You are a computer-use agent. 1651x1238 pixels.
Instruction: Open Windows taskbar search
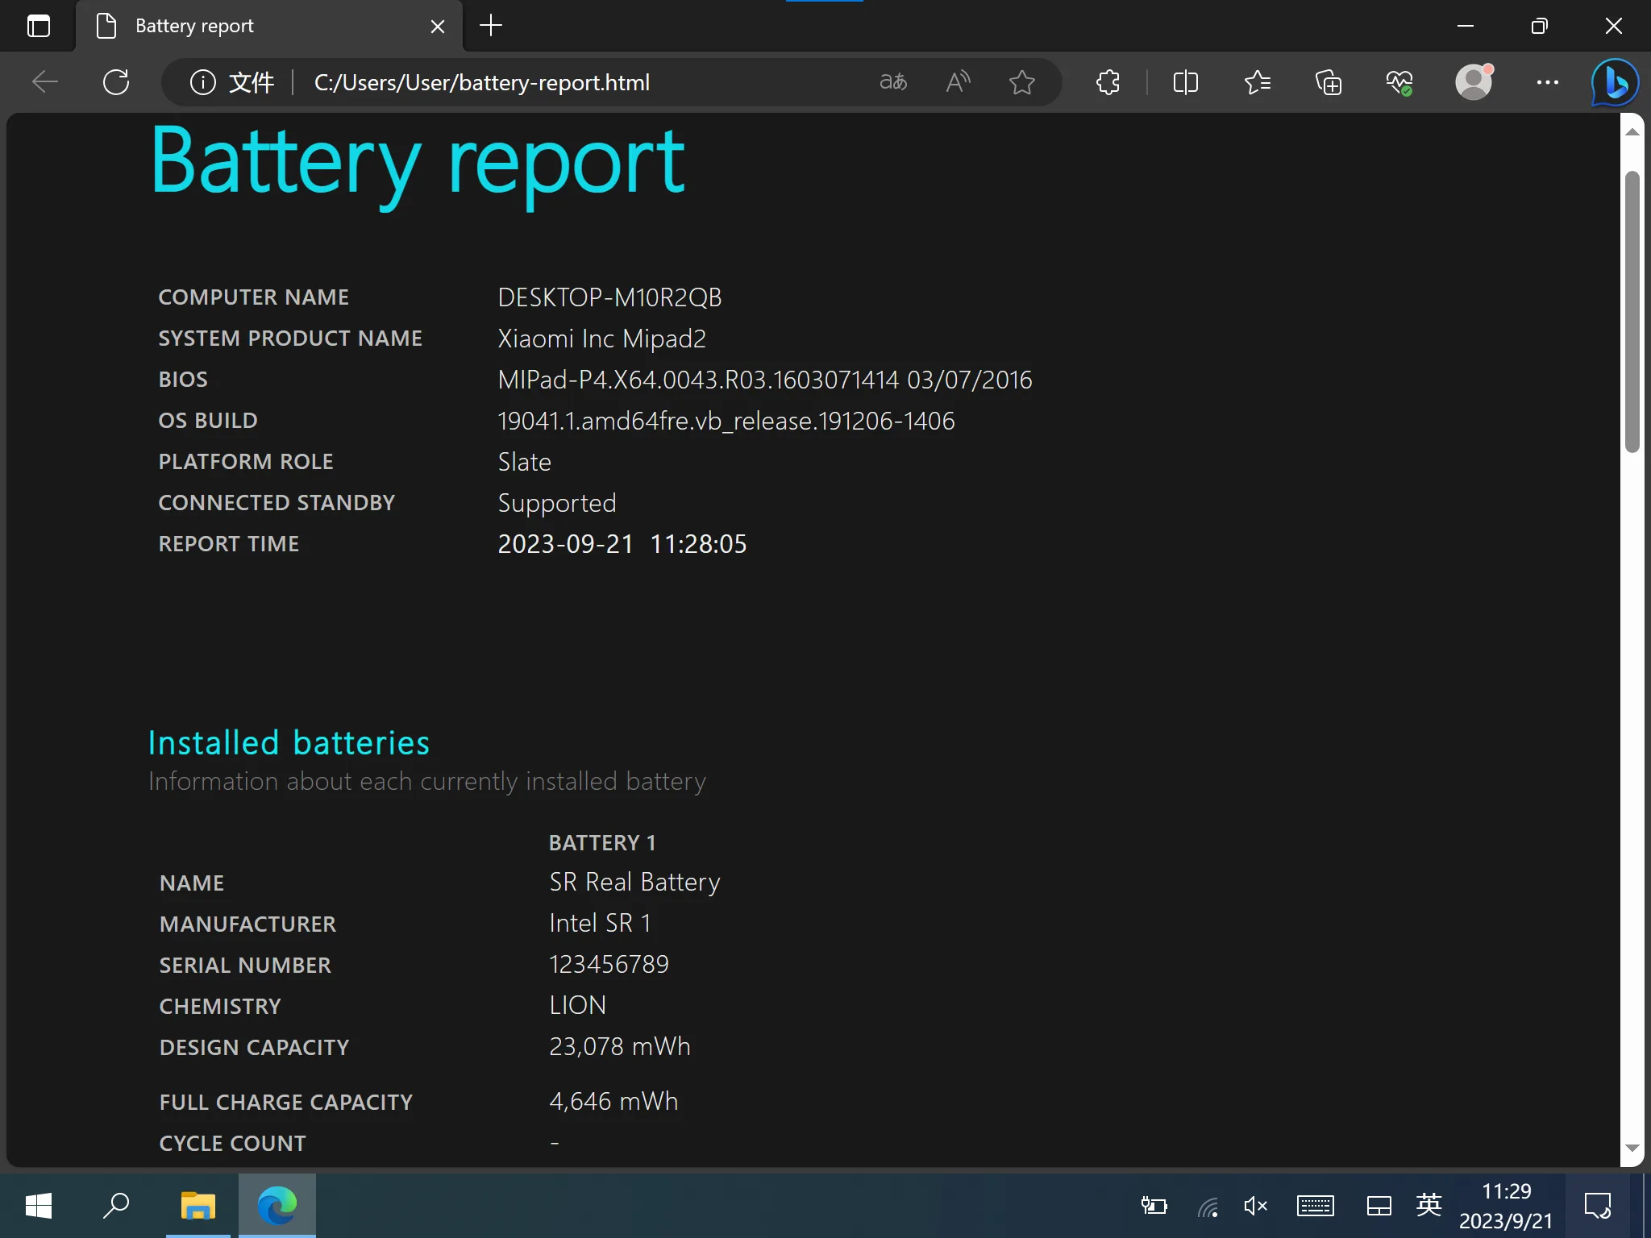(116, 1206)
